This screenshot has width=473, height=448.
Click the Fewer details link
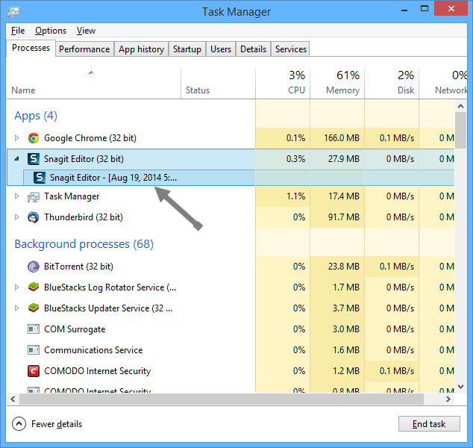[x=57, y=424]
